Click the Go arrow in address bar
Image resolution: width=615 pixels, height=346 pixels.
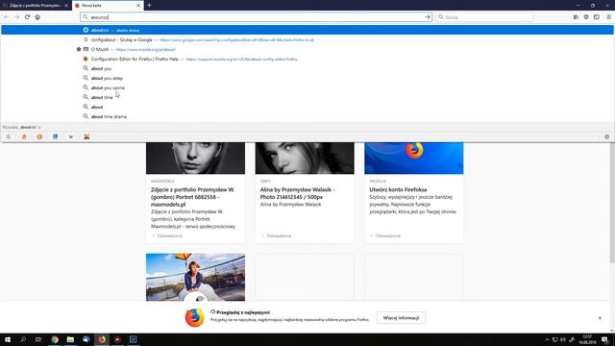coord(428,17)
